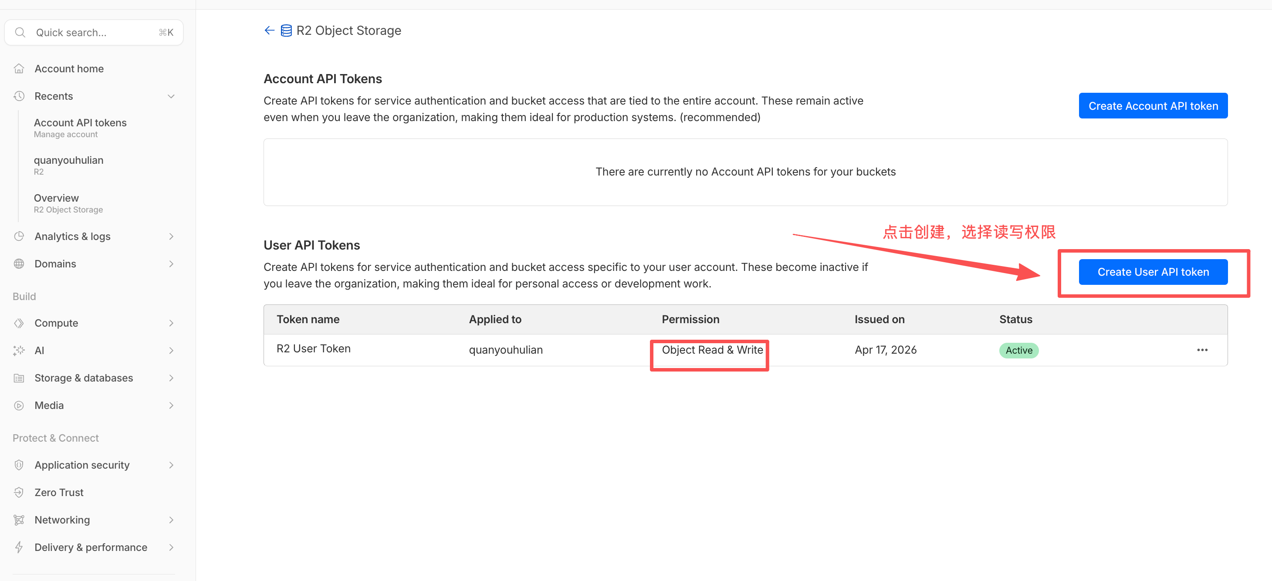
Task: Click the Account home house icon
Action: (19, 69)
